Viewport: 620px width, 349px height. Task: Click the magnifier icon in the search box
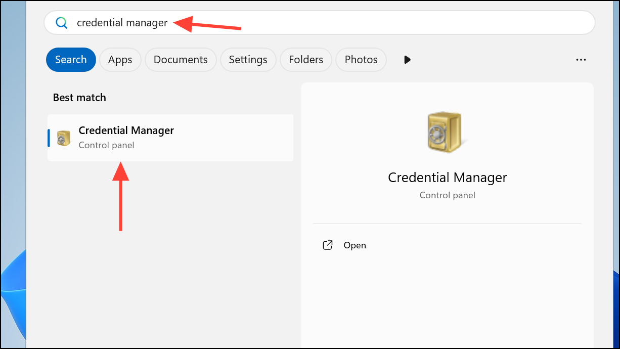pyautogui.click(x=62, y=23)
